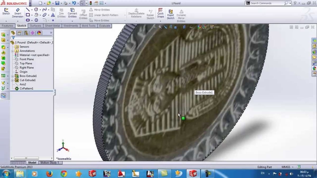This screenshot has height=178, width=317.
Task: Open the DimXpertManager tab icon
Action: (x=32, y=33)
